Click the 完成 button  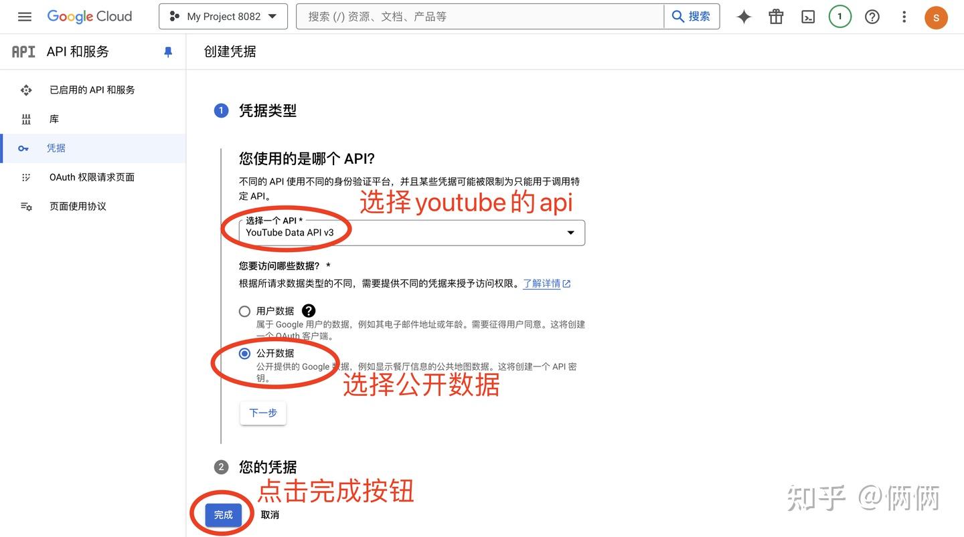(x=222, y=514)
